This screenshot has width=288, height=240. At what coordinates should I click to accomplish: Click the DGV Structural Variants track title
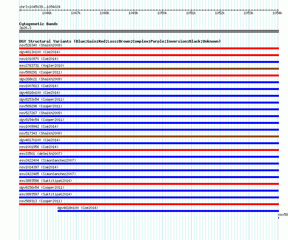tap(120, 41)
